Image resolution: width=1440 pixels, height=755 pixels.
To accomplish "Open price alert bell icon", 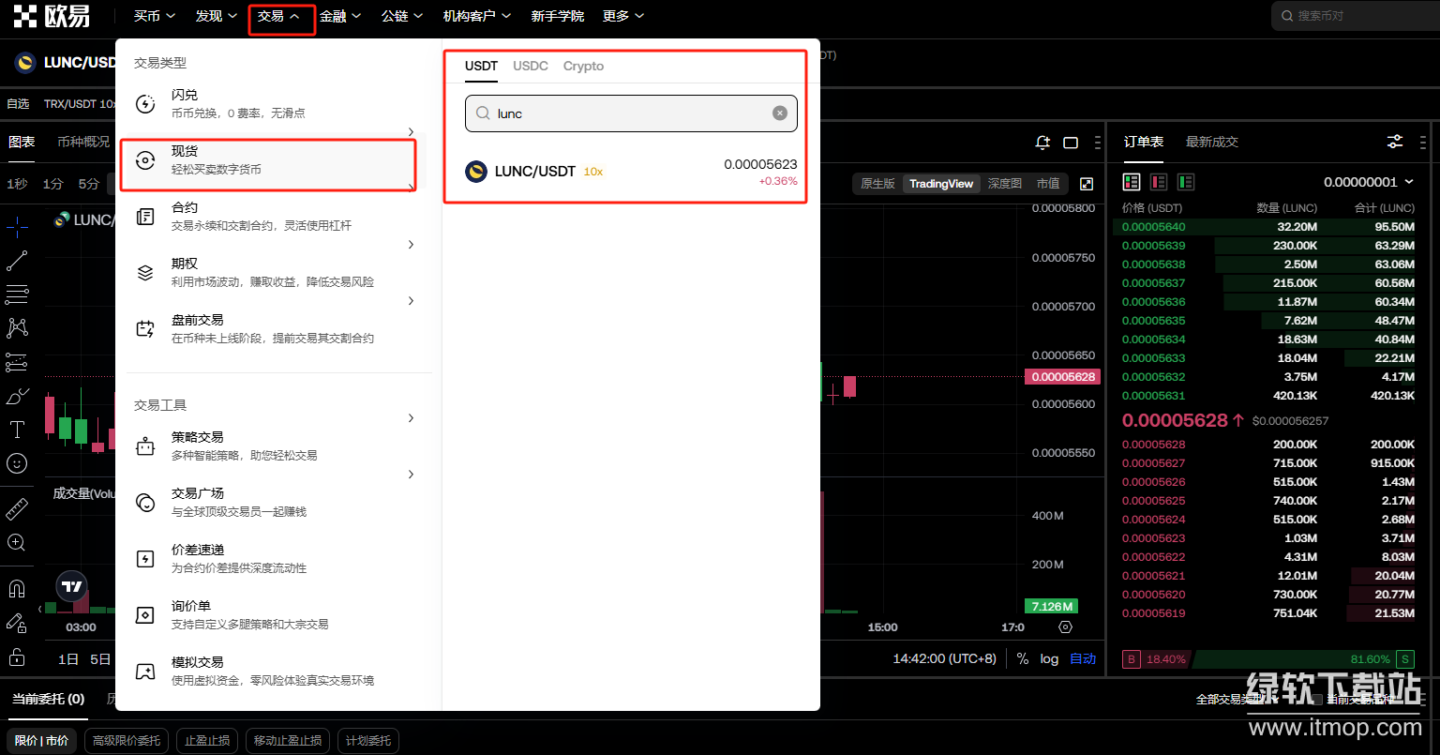I will 1042,143.
